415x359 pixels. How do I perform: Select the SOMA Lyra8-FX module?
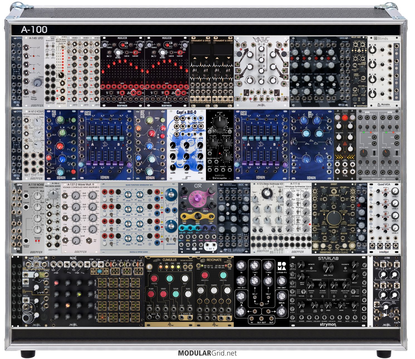262,291
